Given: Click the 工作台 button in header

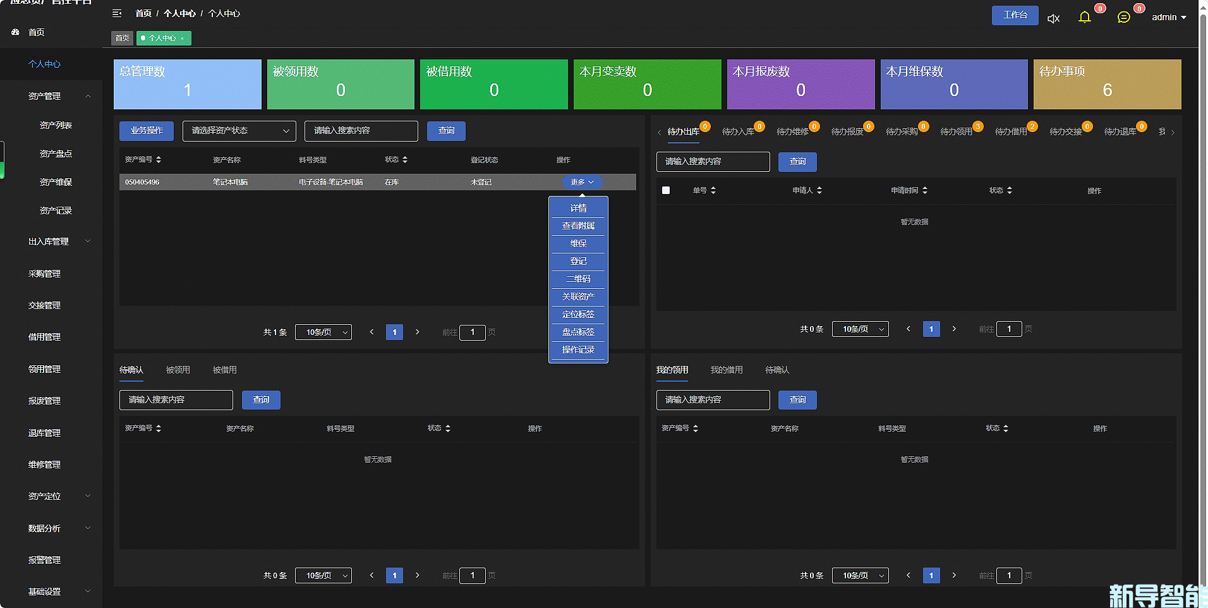Looking at the screenshot, I should coord(1015,15).
